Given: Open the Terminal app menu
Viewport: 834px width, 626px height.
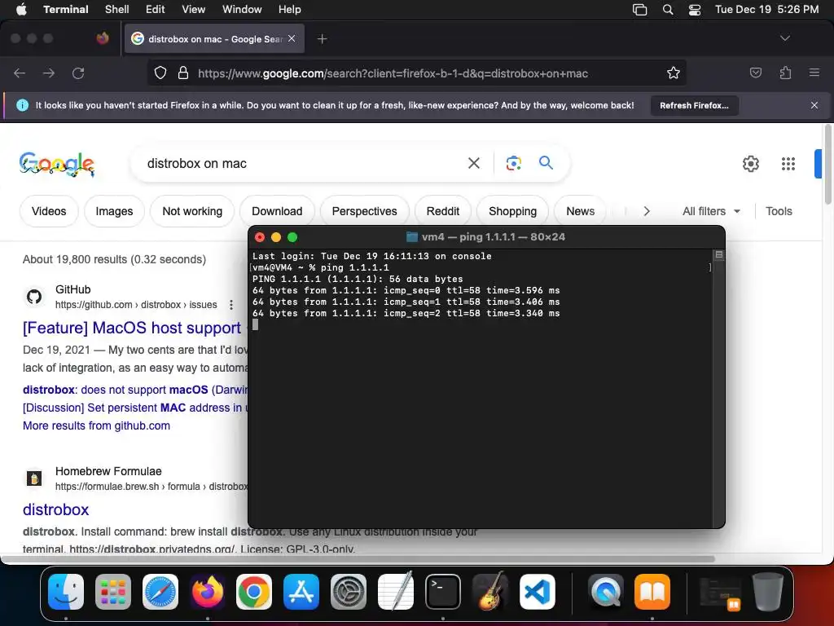Looking at the screenshot, I should pyautogui.click(x=66, y=10).
